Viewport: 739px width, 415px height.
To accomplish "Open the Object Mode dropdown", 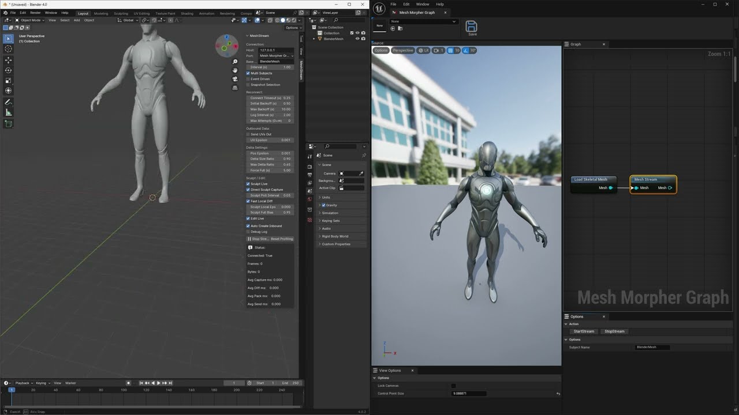I will [x=31, y=20].
